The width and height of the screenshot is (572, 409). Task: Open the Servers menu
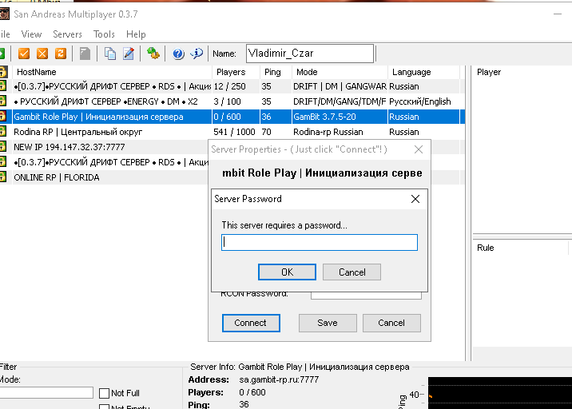68,34
